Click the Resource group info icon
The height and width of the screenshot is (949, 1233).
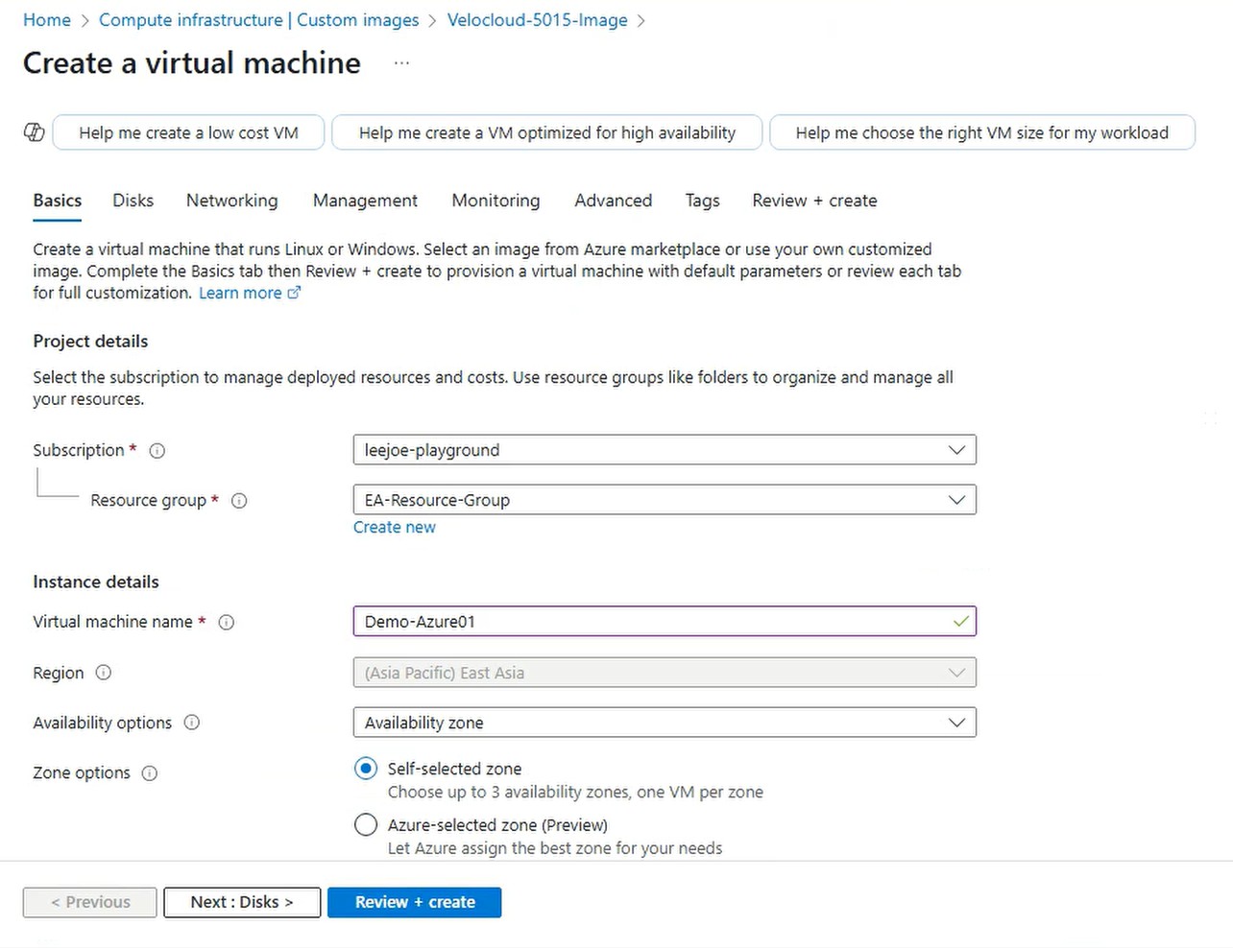pos(239,500)
